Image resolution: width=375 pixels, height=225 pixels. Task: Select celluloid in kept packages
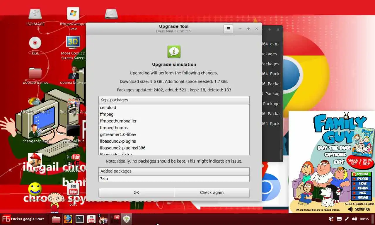[x=174, y=108]
